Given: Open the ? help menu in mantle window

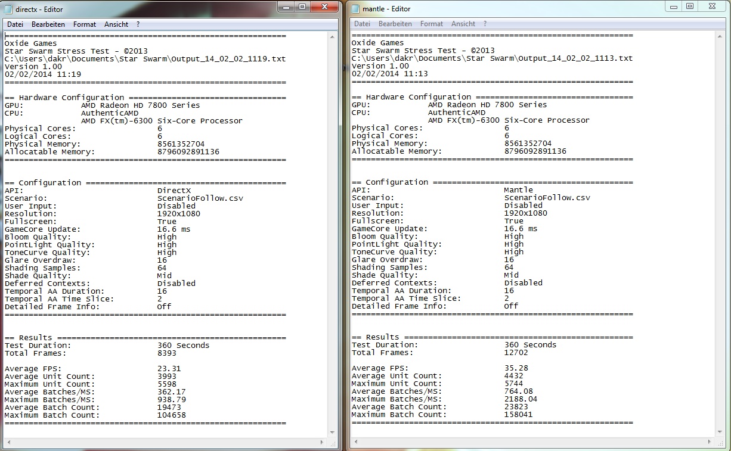Looking at the screenshot, I should pyautogui.click(x=485, y=24).
